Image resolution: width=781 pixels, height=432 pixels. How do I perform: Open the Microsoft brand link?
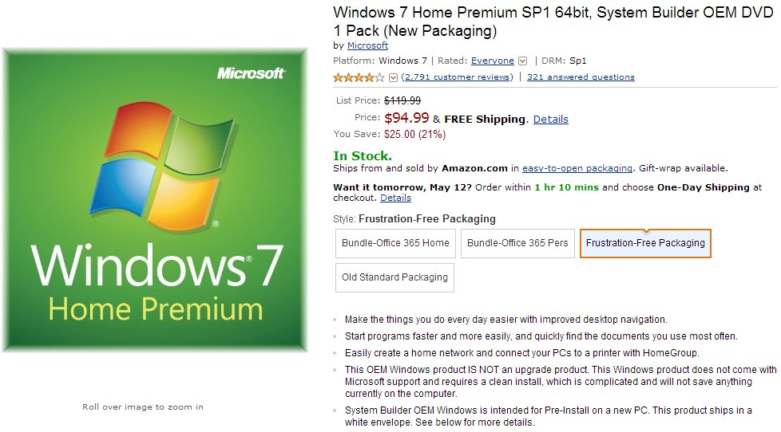367,45
